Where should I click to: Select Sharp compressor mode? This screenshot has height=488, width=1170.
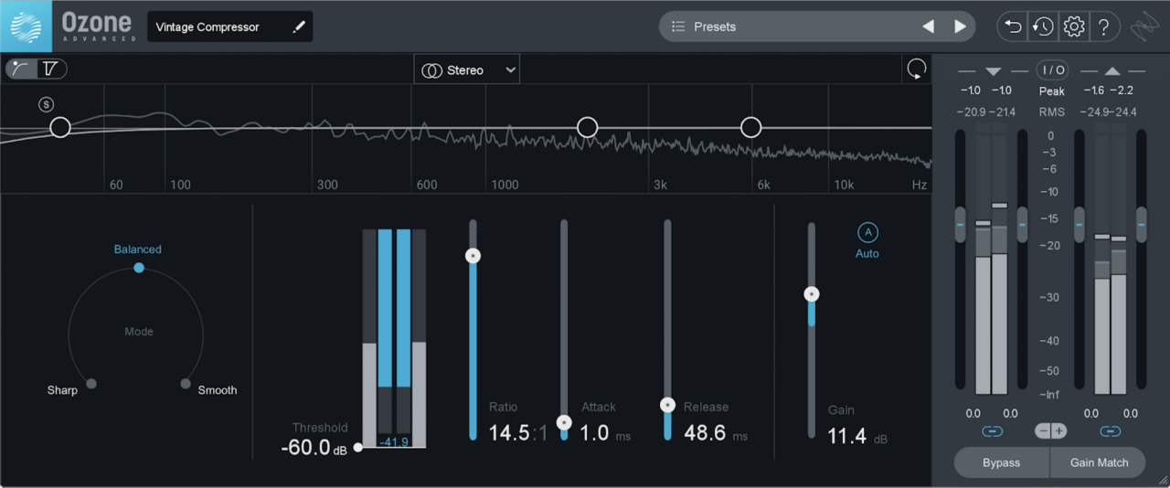90,383
